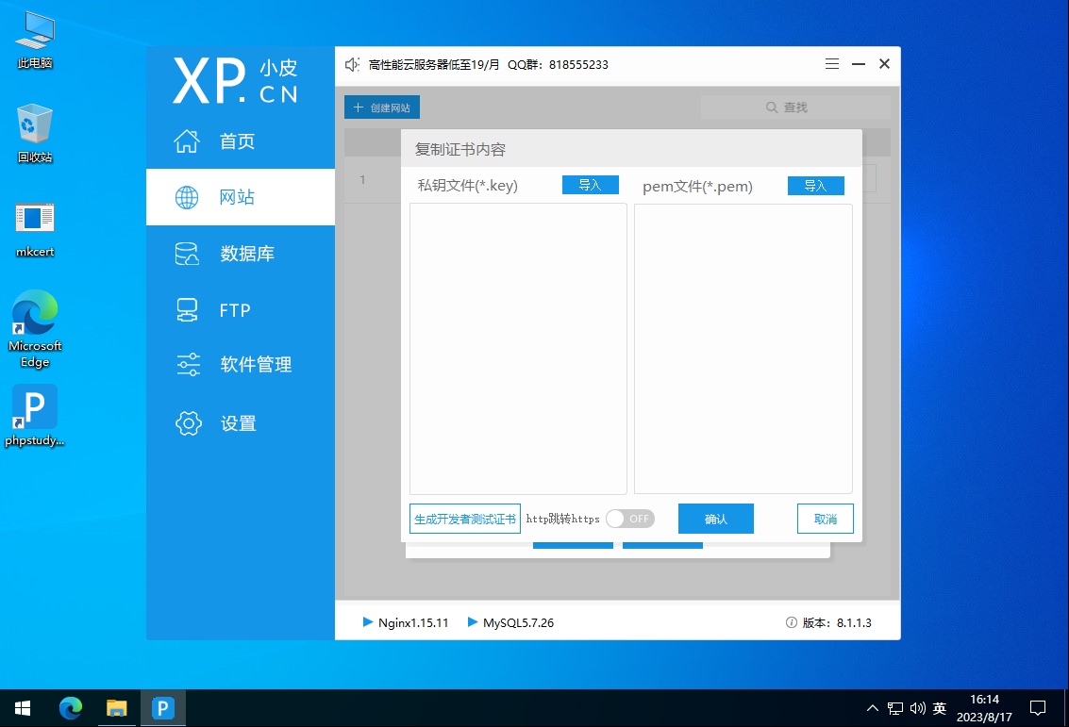Screen dimensions: 1069x727
Task: Open 此电脑 desktop icon
Action: 35,41
